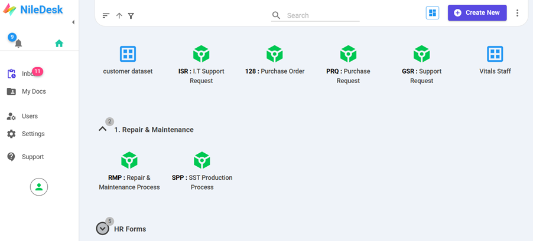533x241 pixels.
Task: Open PRQ Purchase Request process
Action: coord(348,55)
